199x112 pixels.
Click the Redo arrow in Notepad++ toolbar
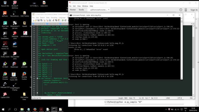click(65, 20)
